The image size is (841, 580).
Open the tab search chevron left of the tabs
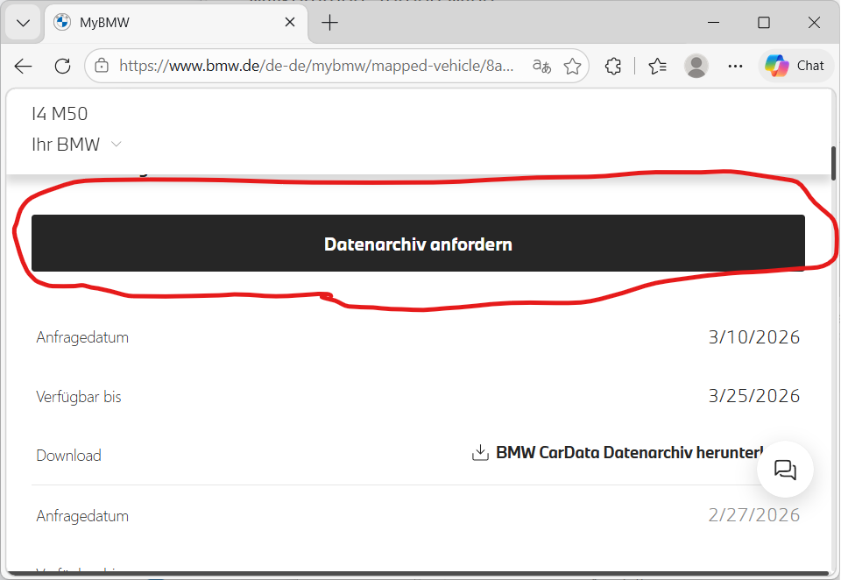point(22,22)
